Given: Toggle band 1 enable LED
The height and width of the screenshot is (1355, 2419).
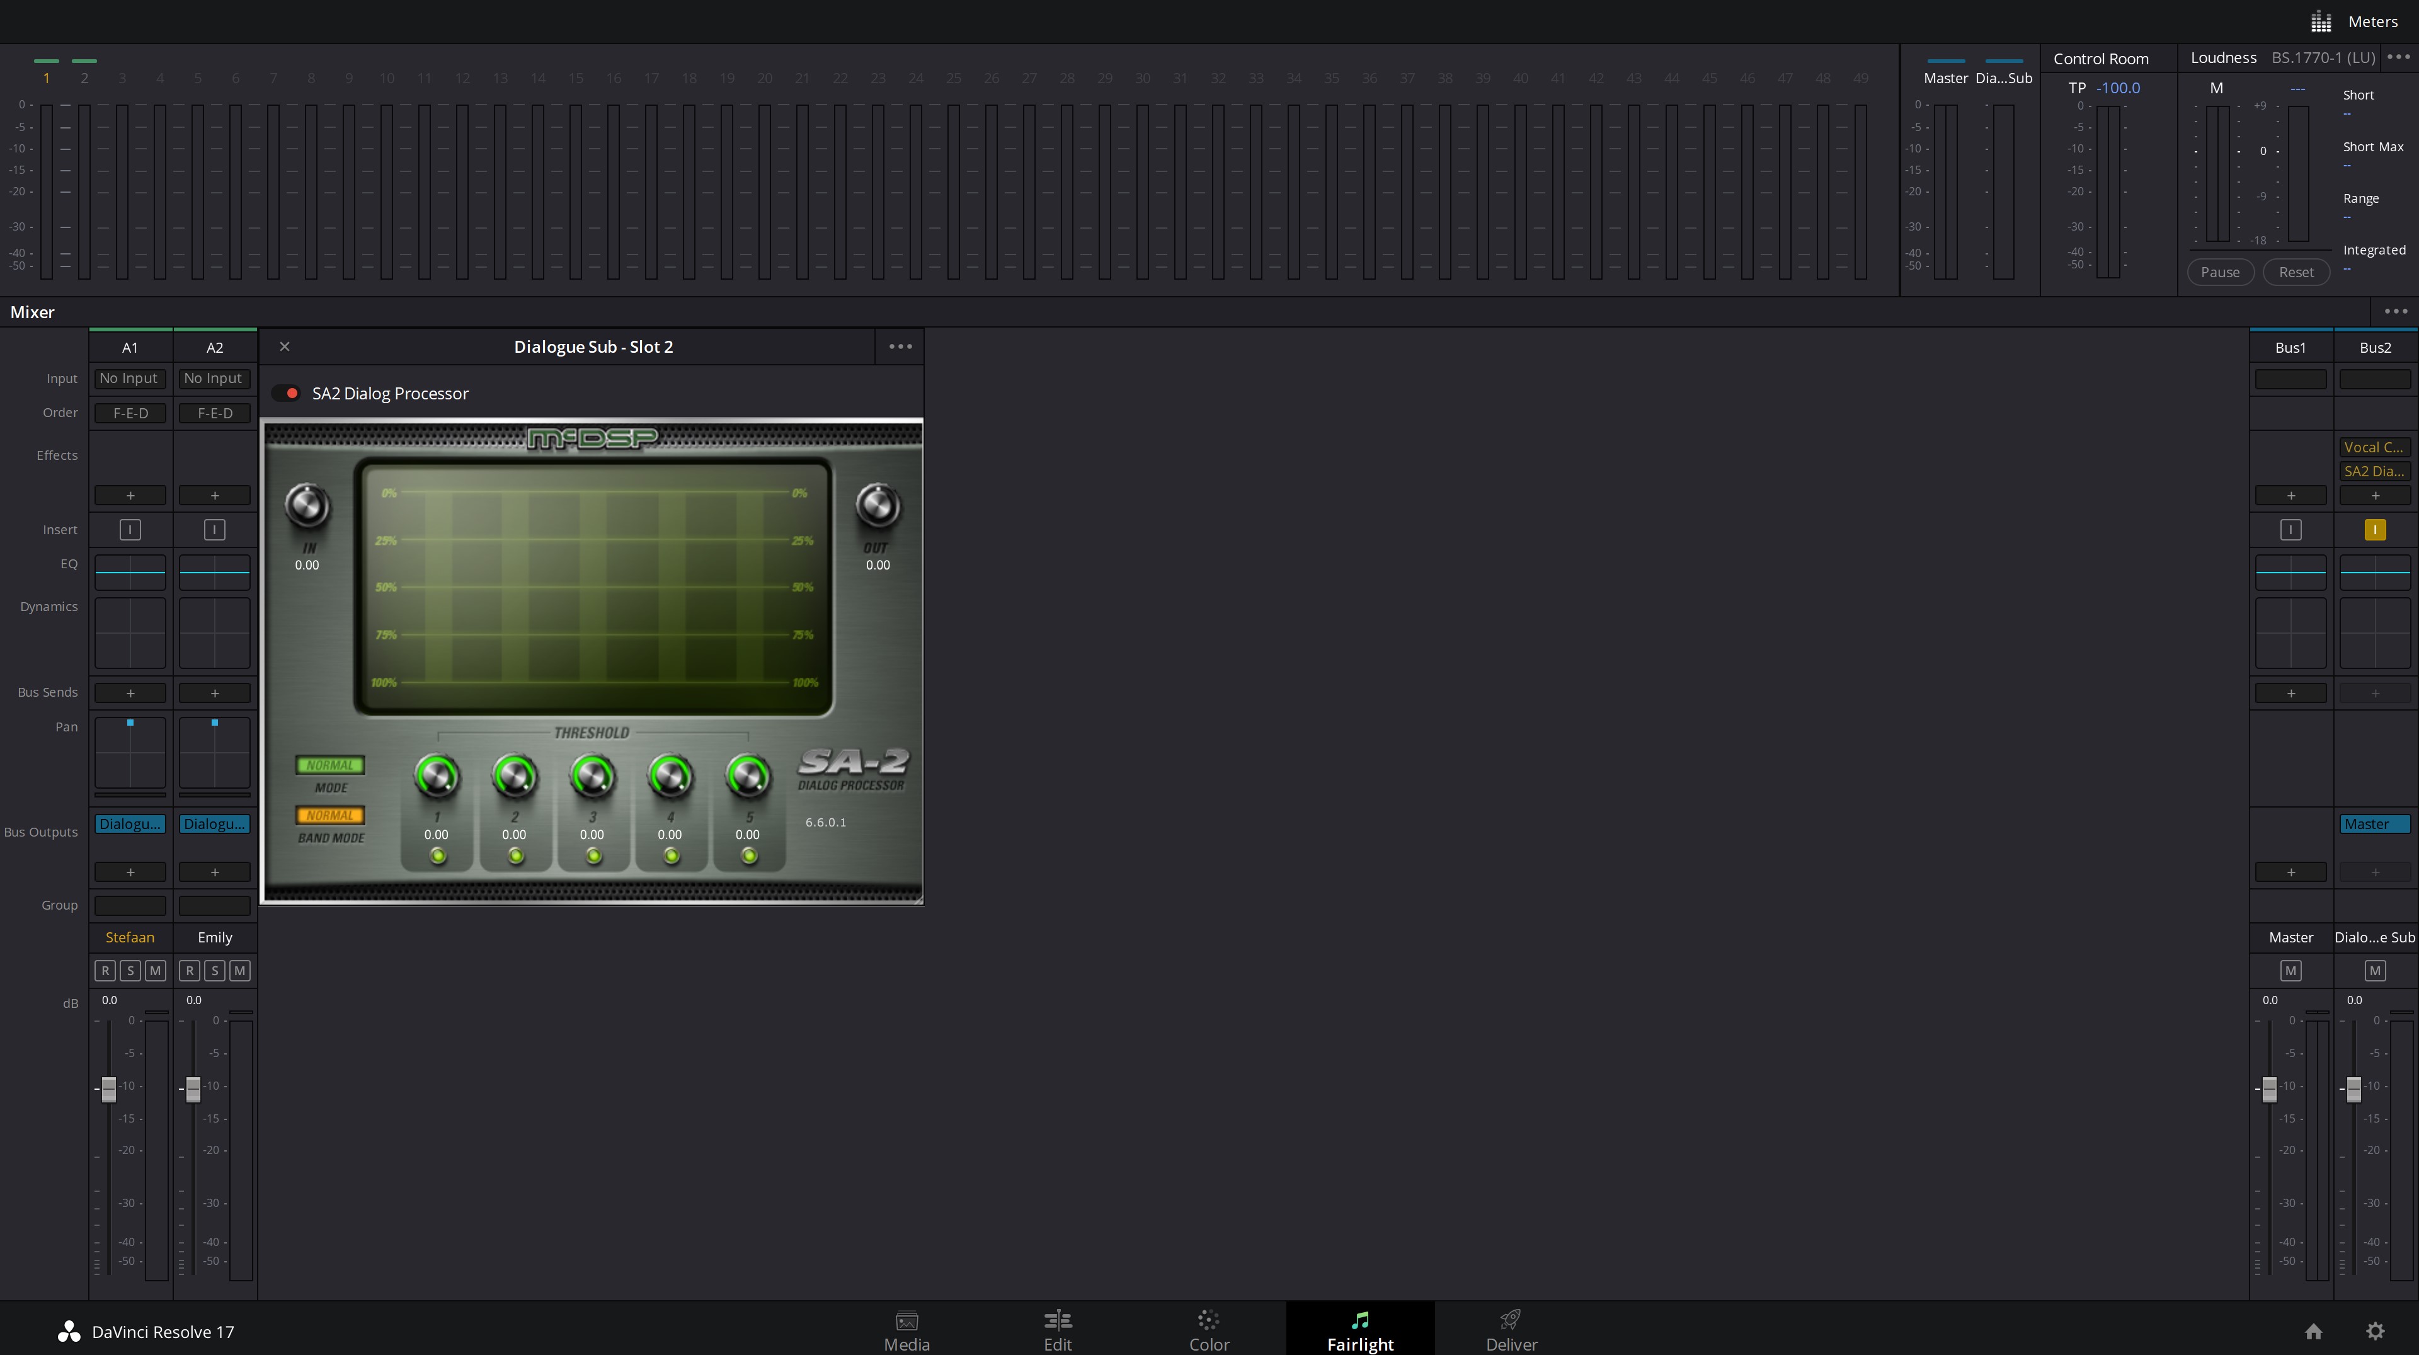Looking at the screenshot, I should (x=438, y=855).
